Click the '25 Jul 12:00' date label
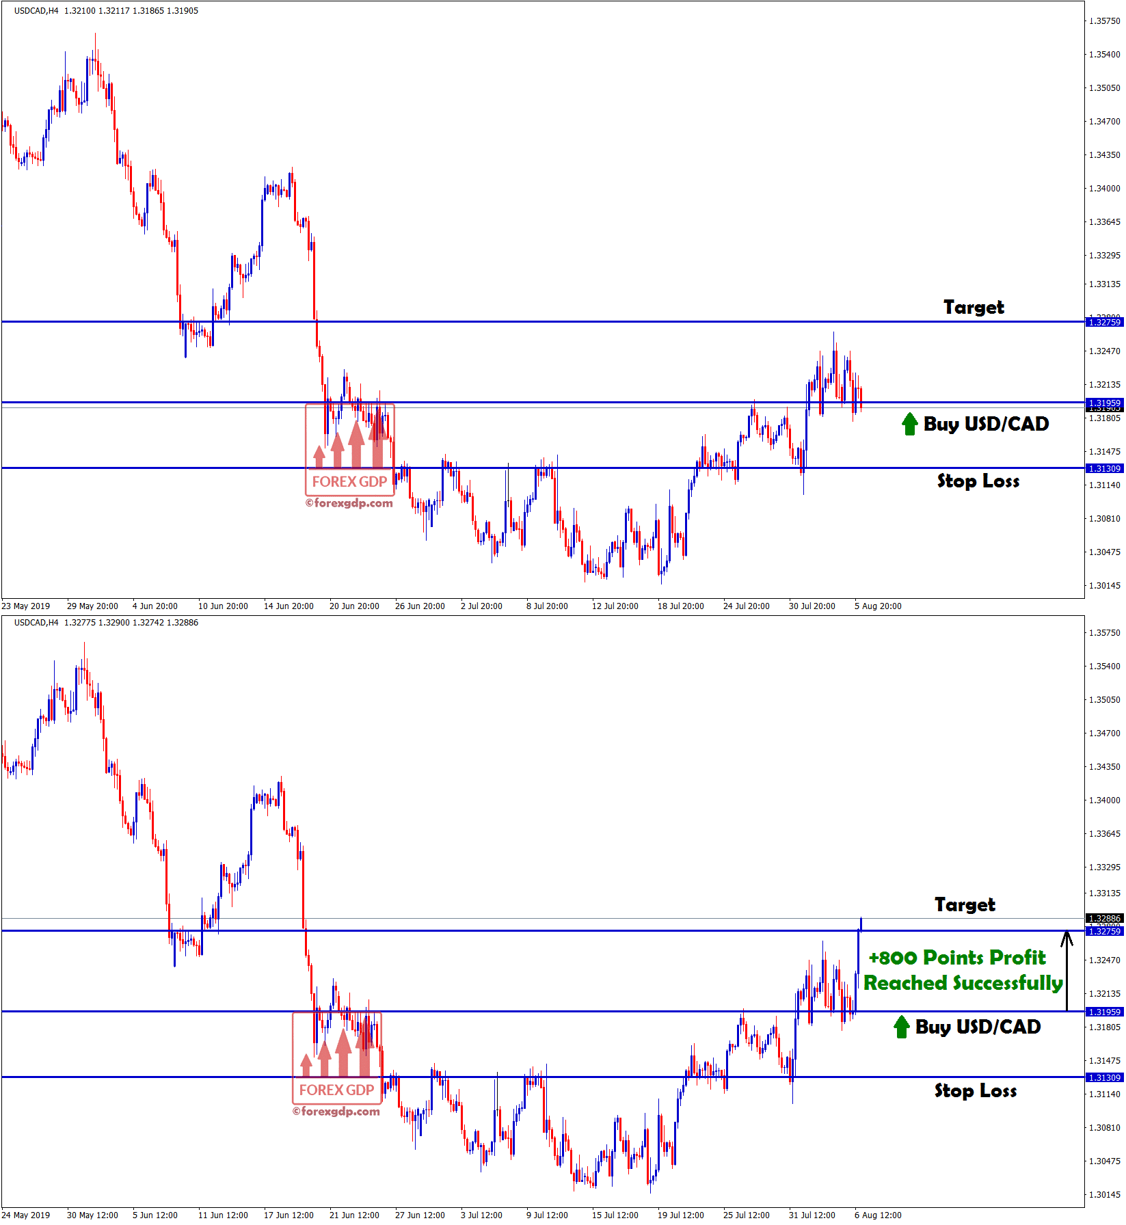This screenshot has height=1225, width=1126. tap(747, 1215)
